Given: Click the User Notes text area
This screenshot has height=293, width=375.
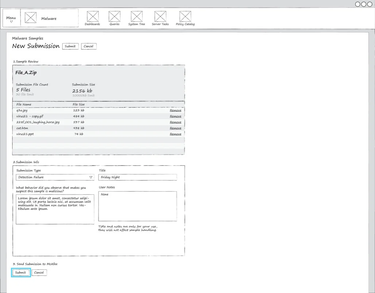Looking at the screenshot, I should (138, 206).
